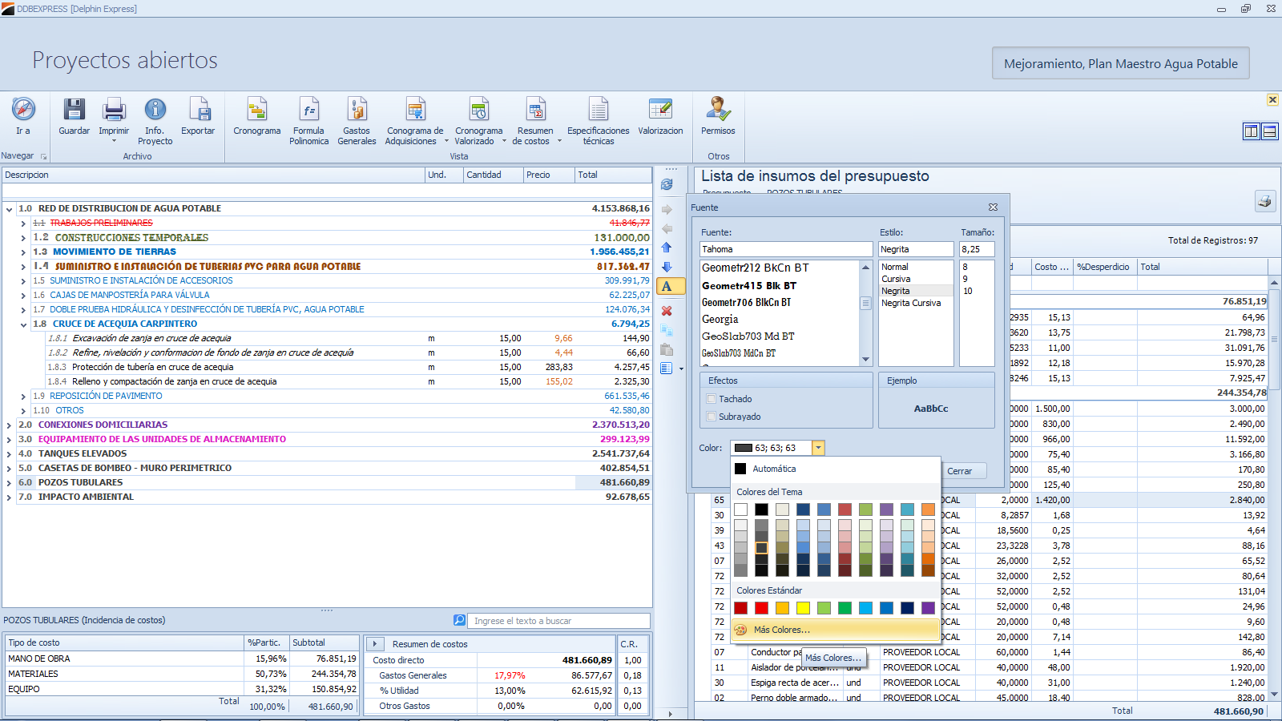This screenshot has width=1282, height=721.
Task: Choose Automática color option
Action: pos(774,469)
